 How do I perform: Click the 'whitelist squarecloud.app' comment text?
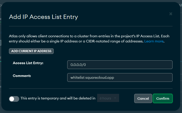[92, 77]
